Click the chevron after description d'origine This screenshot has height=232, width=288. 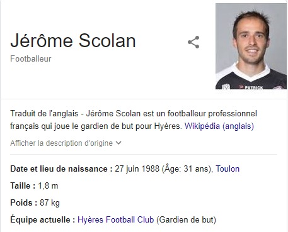tap(118, 143)
